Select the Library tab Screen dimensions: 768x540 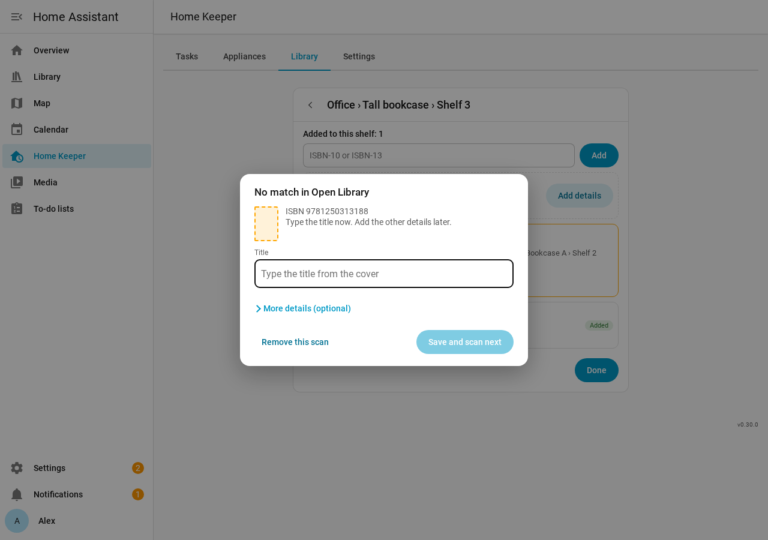pyautogui.click(x=304, y=56)
